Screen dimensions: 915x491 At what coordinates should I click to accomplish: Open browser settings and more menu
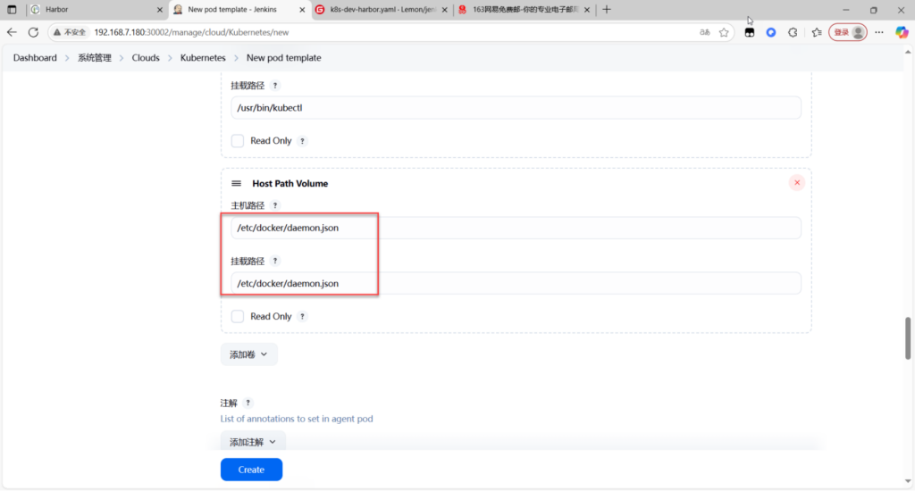[x=878, y=32]
